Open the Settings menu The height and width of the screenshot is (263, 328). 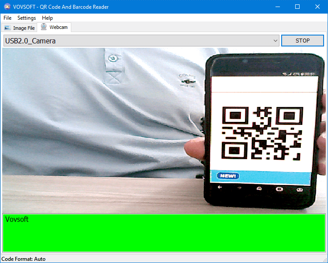[27, 18]
